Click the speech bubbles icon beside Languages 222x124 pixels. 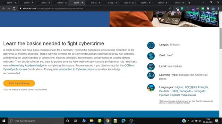(x=151, y=87)
